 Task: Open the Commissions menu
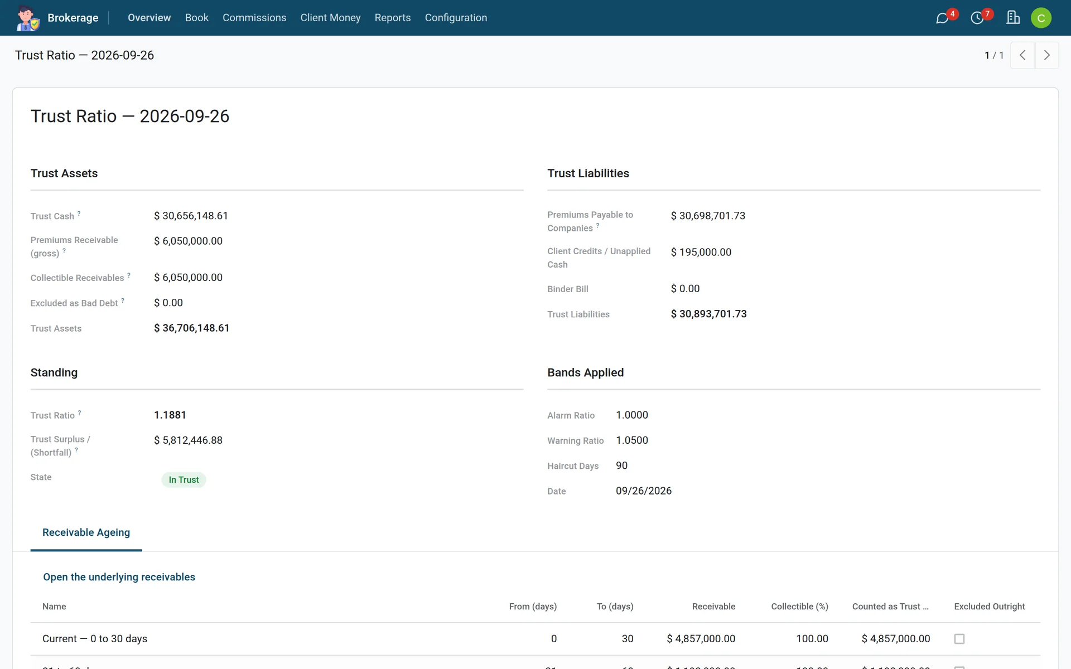tap(254, 18)
